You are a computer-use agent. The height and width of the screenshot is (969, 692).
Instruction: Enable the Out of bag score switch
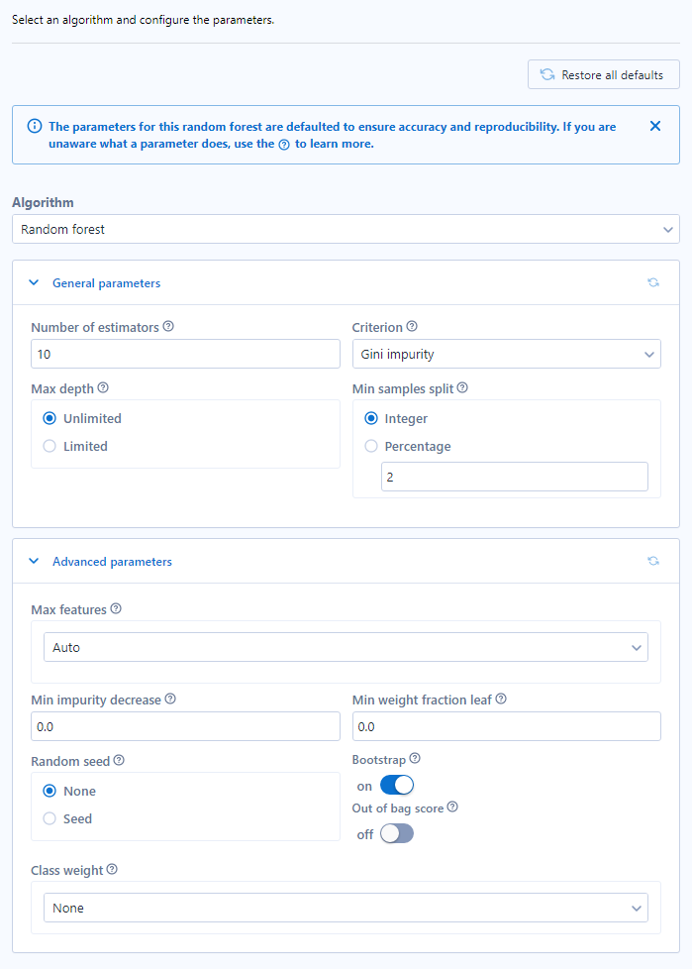pyautogui.click(x=397, y=834)
